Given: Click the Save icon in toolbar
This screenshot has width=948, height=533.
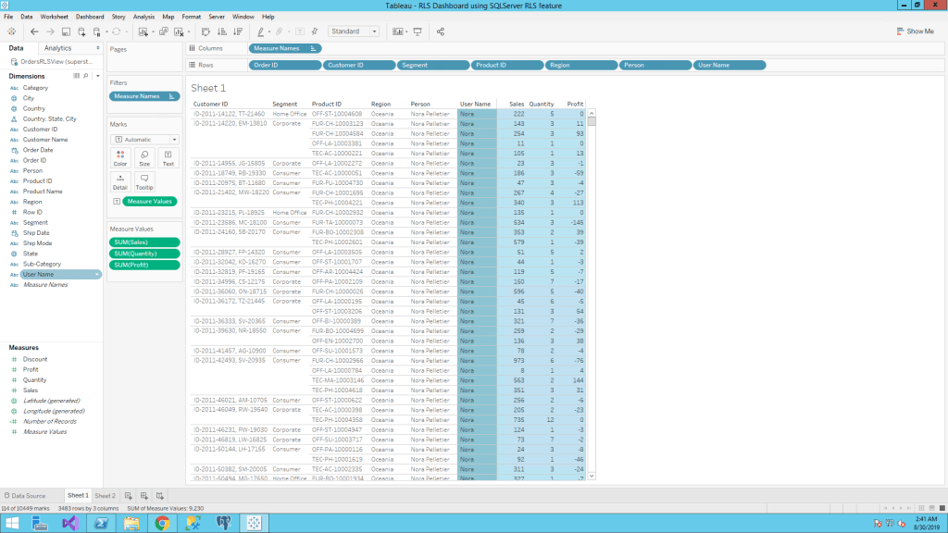Looking at the screenshot, I should point(67,31).
